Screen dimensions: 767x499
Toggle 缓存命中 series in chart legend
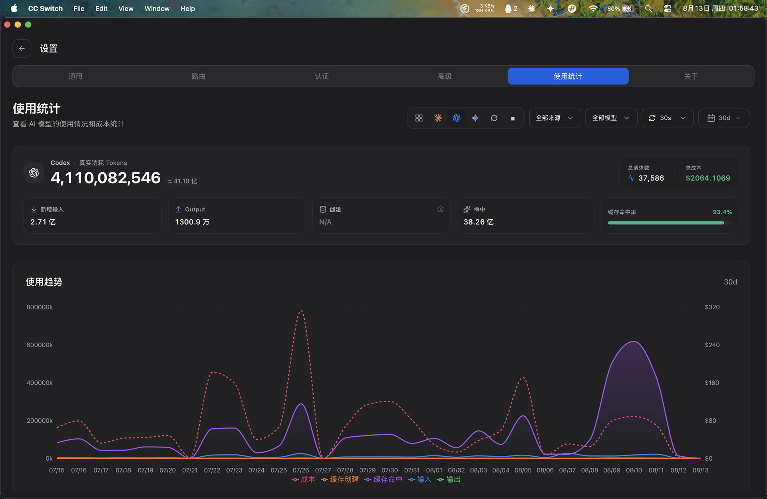pos(383,479)
